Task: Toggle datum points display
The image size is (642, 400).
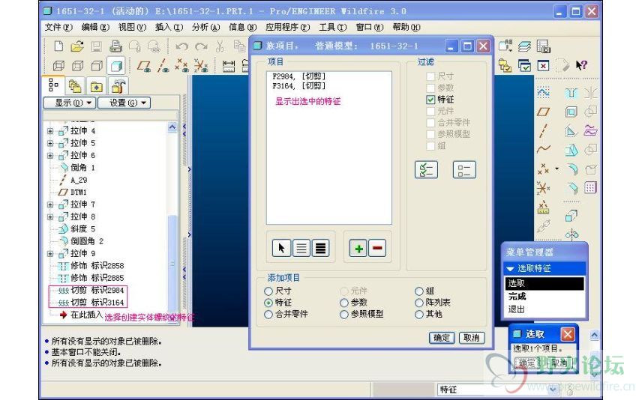Action: tap(181, 65)
